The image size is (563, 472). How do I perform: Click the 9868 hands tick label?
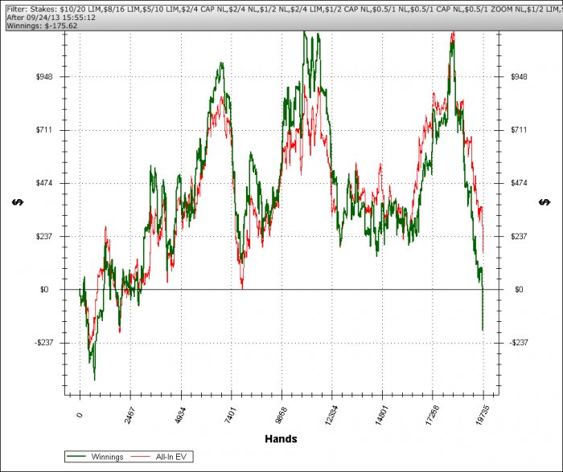pos(281,415)
